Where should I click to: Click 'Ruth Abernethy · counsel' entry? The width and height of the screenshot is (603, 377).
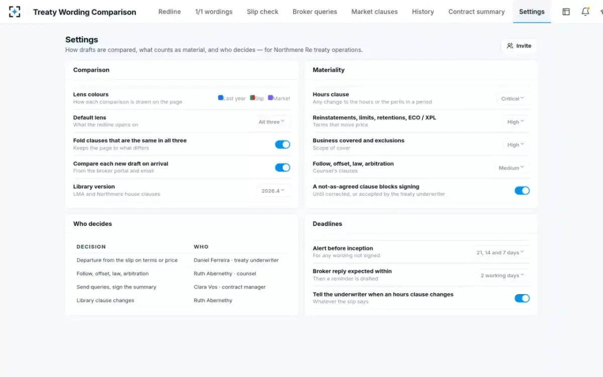pyautogui.click(x=225, y=274)
